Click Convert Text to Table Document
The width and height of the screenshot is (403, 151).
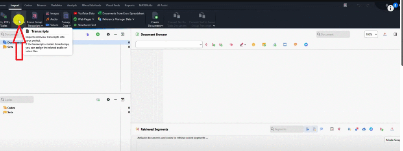coord(177,19)
